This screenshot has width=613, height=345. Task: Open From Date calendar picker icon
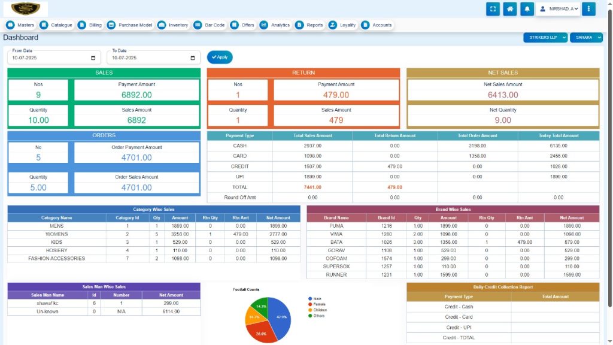[93, 58]
